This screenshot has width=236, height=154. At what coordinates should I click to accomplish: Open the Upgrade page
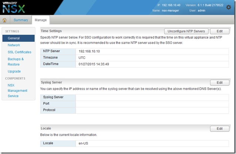click(x=14, y=71)
